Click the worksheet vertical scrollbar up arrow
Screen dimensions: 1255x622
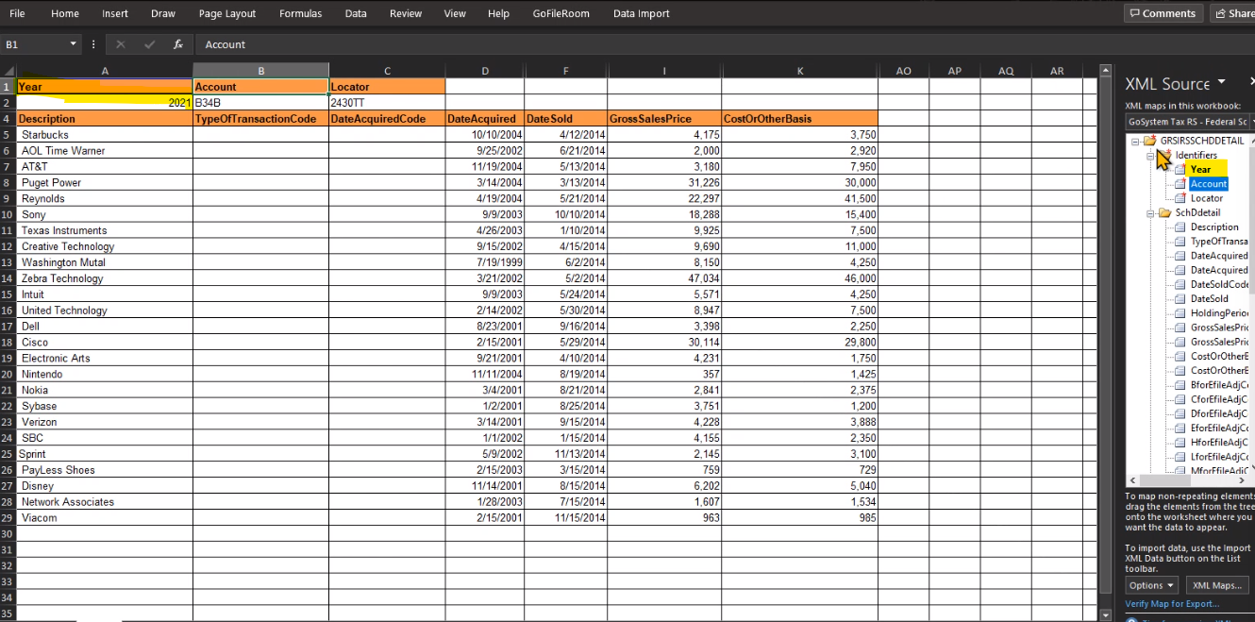1107,71
